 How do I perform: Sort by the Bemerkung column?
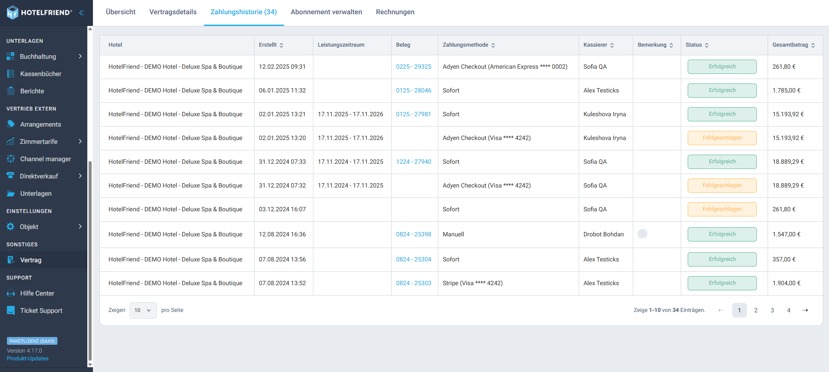[671, 45]
